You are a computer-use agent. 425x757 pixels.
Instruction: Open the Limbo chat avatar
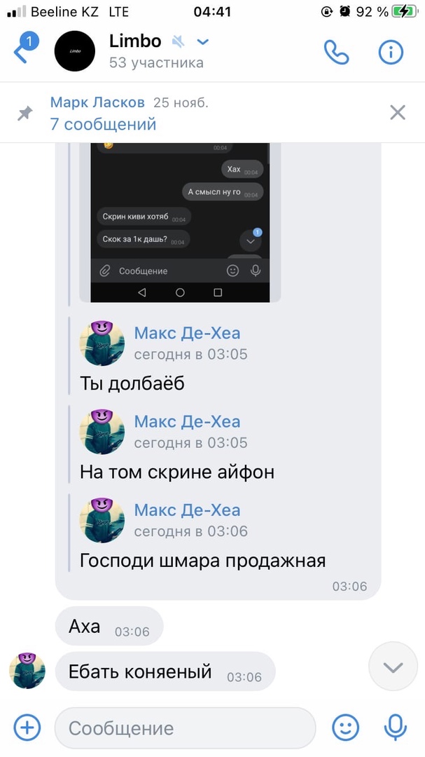coord(75,51)
